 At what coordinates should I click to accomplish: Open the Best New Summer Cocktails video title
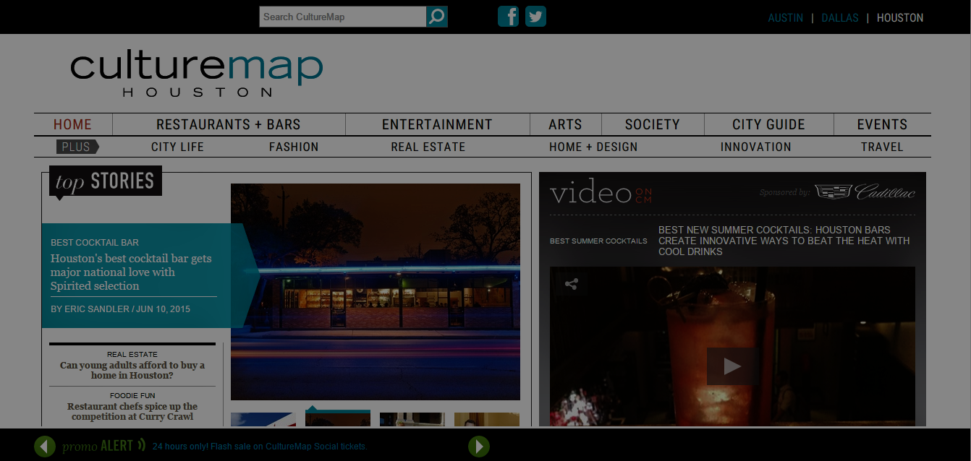pyautogui.click(x=784, y=241)
